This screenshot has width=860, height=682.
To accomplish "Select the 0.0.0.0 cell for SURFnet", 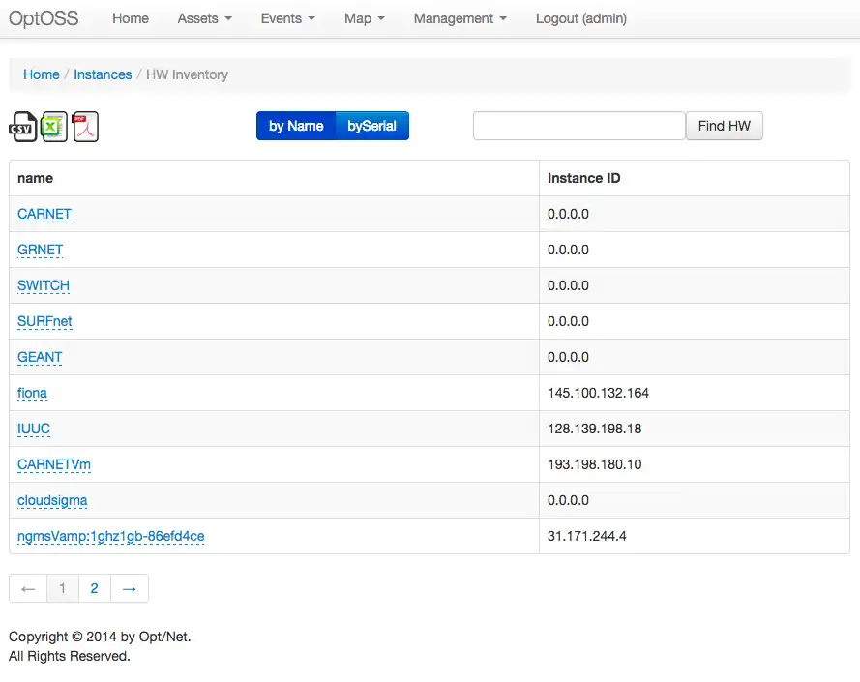I will point(695,321).
